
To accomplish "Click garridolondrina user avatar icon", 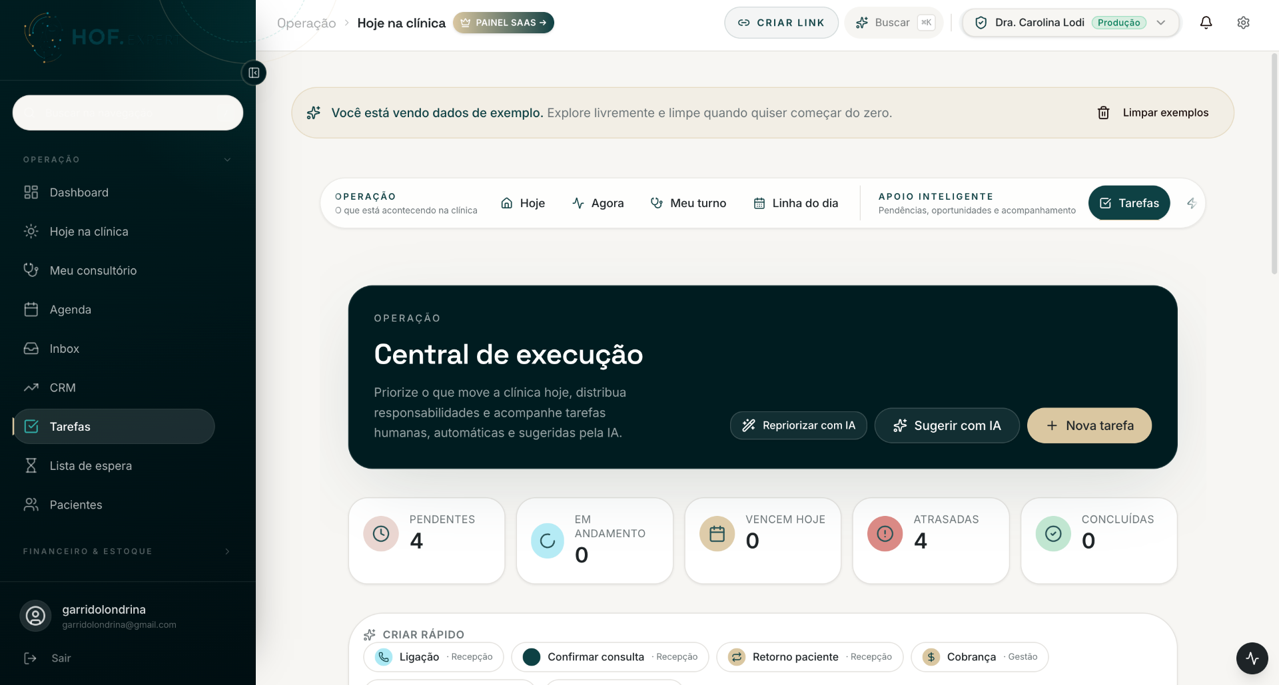I will click(x=35, y=616).
